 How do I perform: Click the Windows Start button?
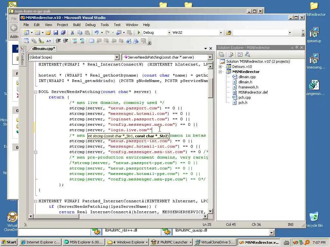pos(9,242)
